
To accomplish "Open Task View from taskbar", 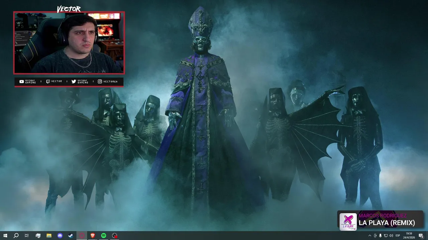I will pos(27,236).
